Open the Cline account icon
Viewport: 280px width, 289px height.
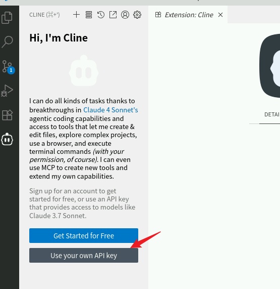tap(125, 15)
